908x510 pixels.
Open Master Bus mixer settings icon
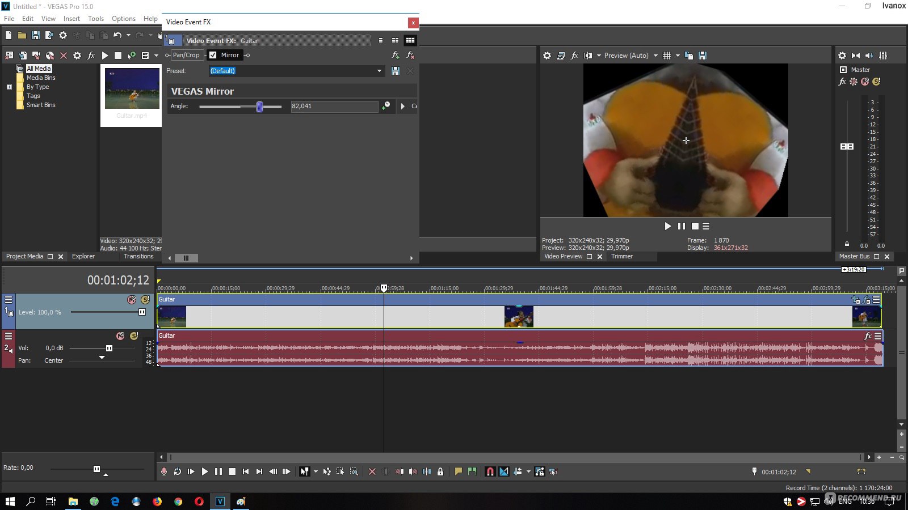point(883,56)
